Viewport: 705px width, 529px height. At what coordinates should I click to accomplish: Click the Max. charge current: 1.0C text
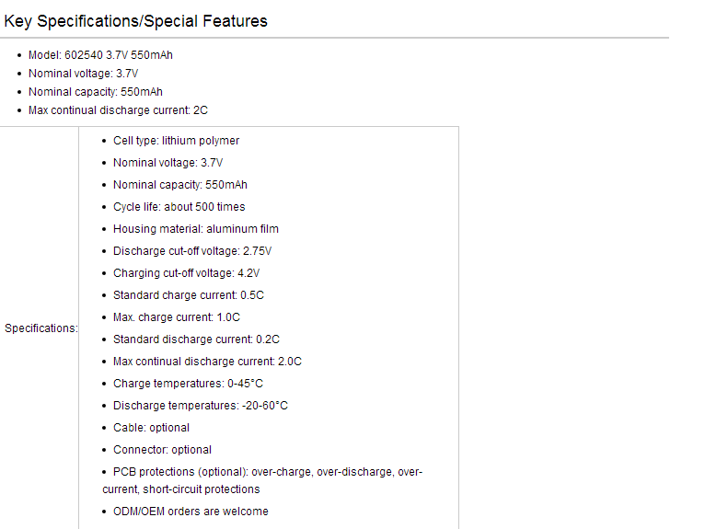pos(177,316)
